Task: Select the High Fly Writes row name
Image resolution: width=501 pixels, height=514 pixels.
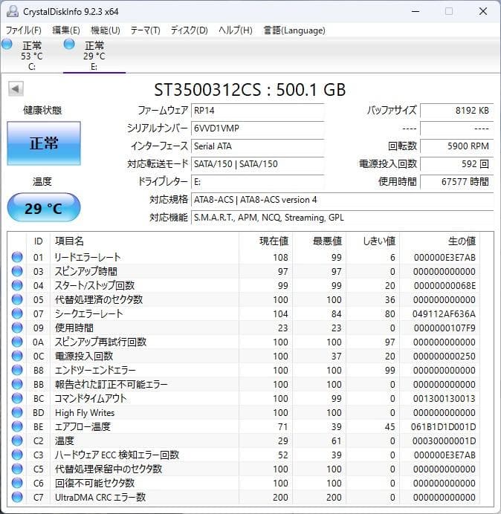Action: (85, 412)
